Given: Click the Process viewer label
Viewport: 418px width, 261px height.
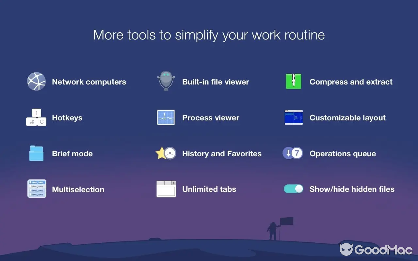Looking at the screenshot, I should click(x=211, y=118).
